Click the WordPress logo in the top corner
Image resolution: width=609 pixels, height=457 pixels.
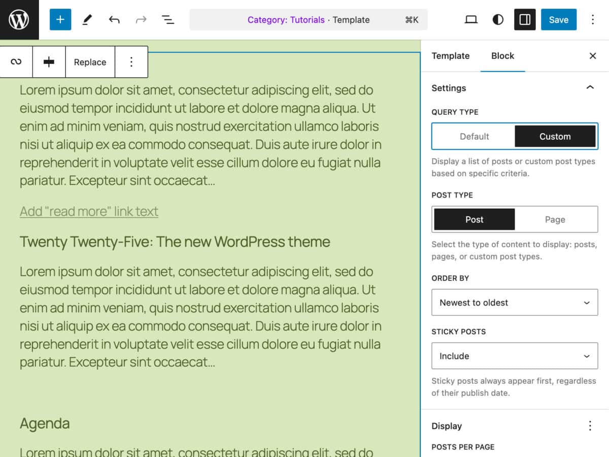click(19, 20)
